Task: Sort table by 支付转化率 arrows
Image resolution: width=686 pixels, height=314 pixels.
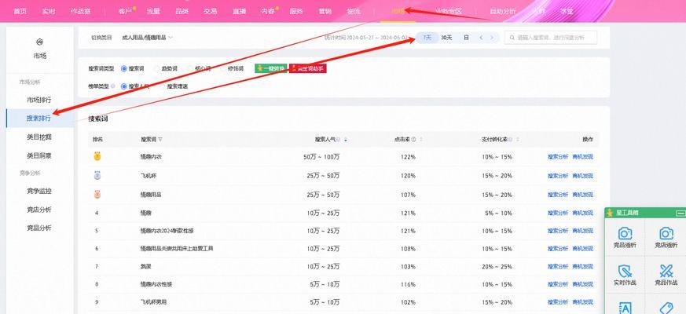Action: click(518, 140)
